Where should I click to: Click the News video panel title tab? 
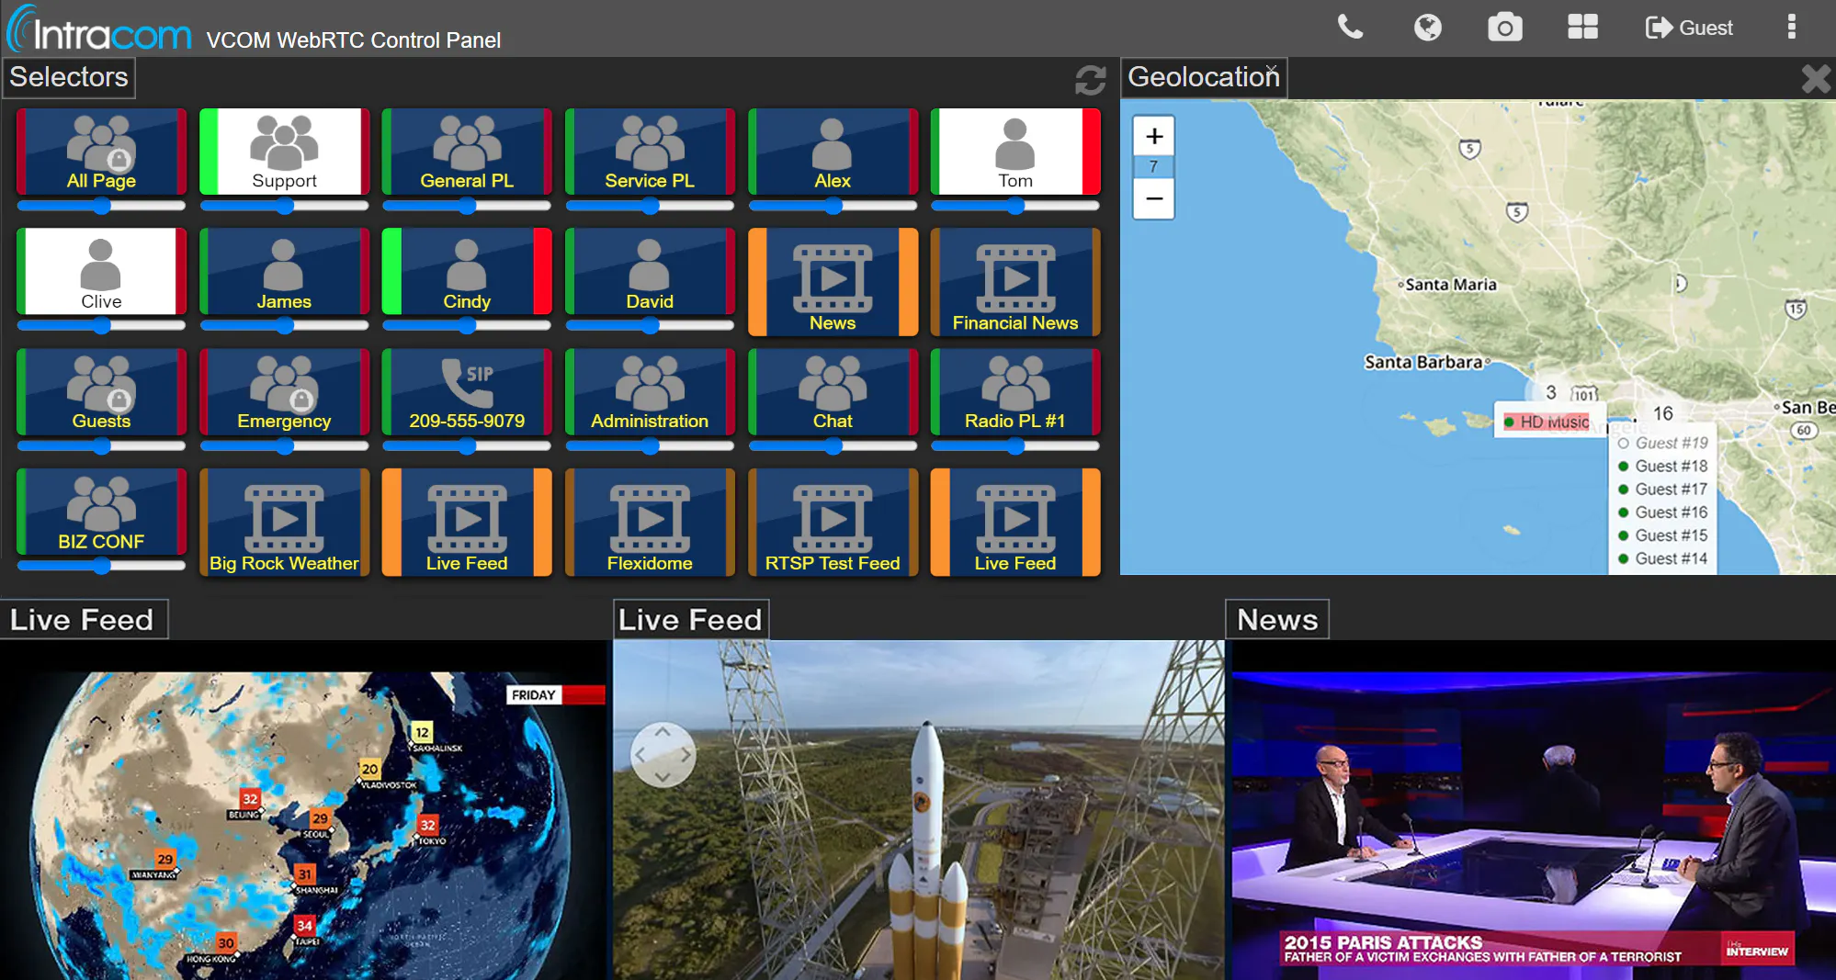[x=1277, y=620]
